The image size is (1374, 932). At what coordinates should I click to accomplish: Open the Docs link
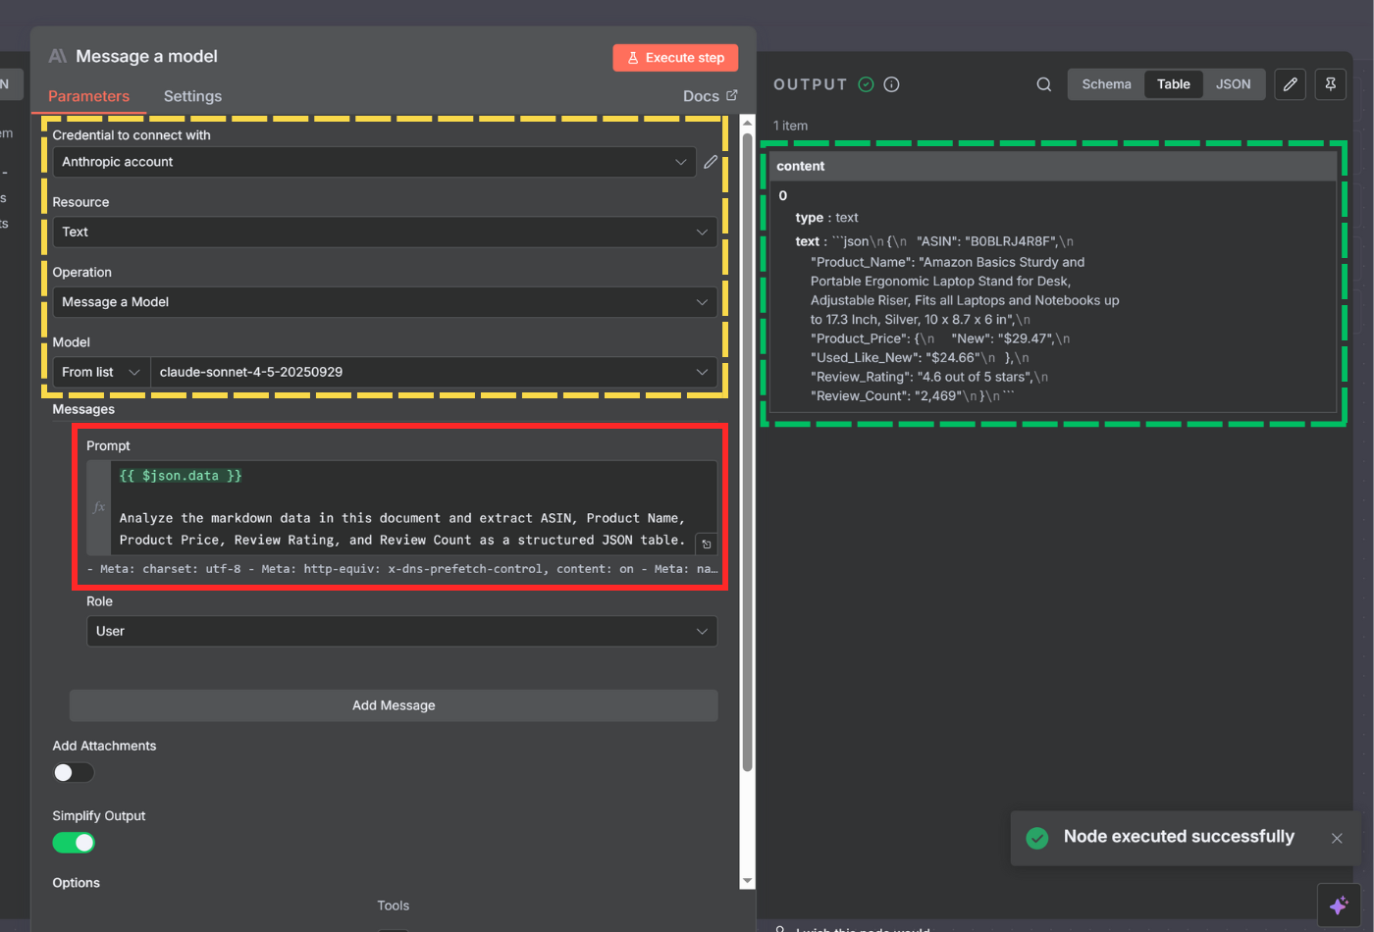(x=710, y=95)
